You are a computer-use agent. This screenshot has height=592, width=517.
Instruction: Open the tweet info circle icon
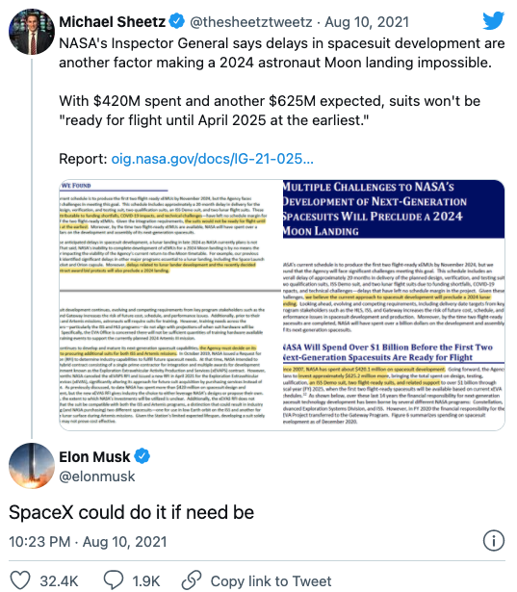(x=494, y=540)
